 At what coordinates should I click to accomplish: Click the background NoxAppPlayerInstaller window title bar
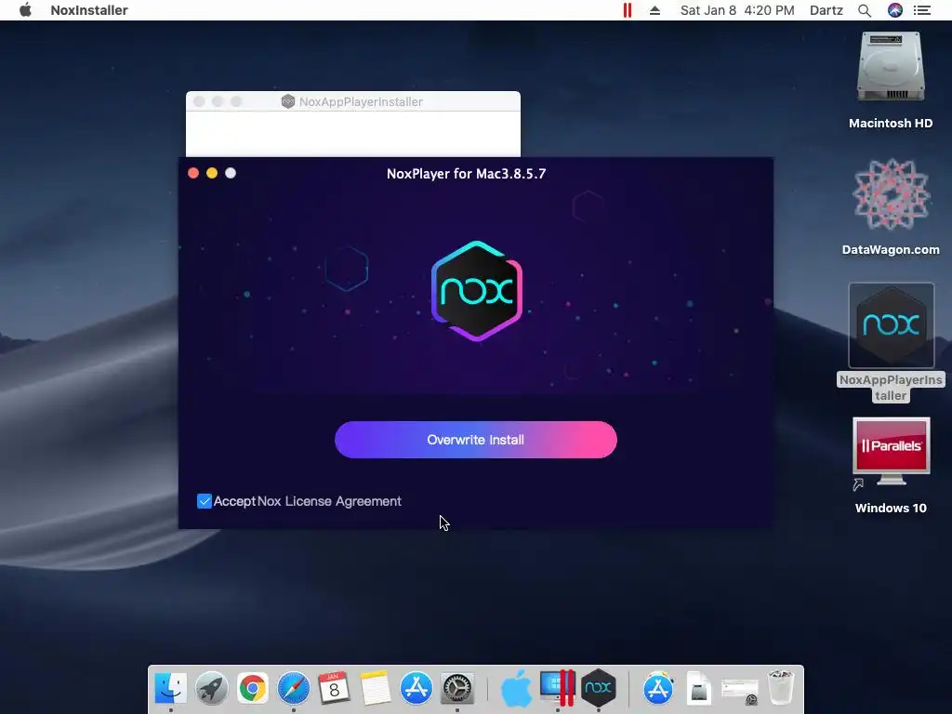[x=352, y=101]
